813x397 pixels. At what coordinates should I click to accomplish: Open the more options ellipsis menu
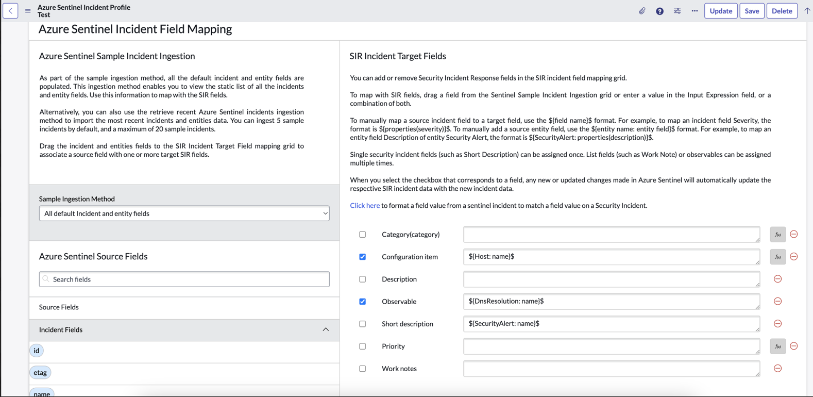pyautogui.click(x=695, y=11)
